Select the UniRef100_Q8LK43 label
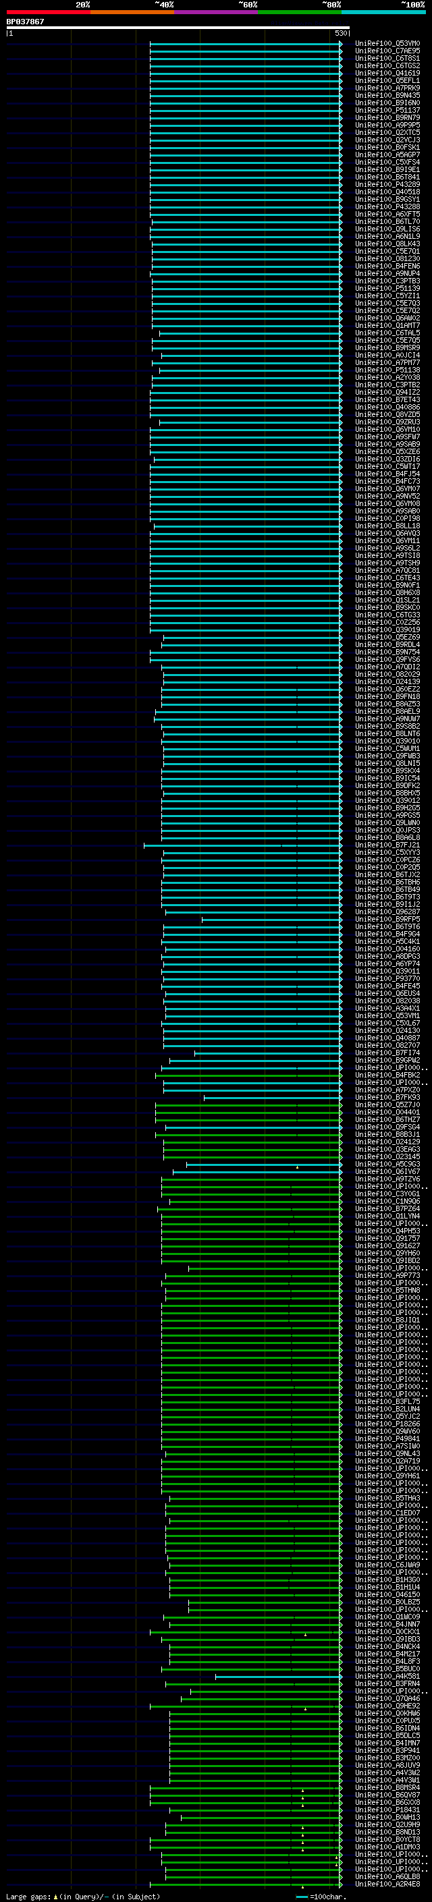 (x=387, y=244)
